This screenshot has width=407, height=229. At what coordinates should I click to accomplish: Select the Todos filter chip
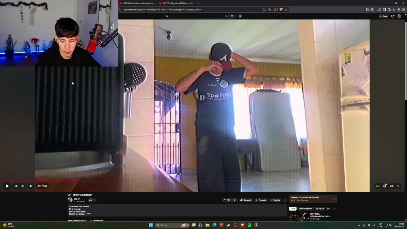point(293,209)
